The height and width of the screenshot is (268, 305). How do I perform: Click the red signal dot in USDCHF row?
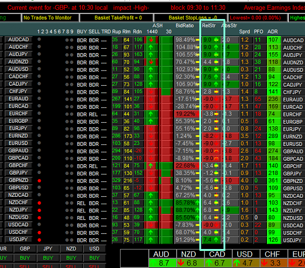click(40, 232)
